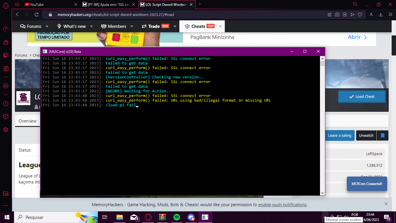The height and width of the screenshot is (223, 396).
Task: Click Leave a rating button
Action: pos(340,136)
